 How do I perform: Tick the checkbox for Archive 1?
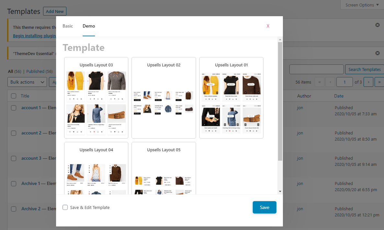tap(14, 183)
